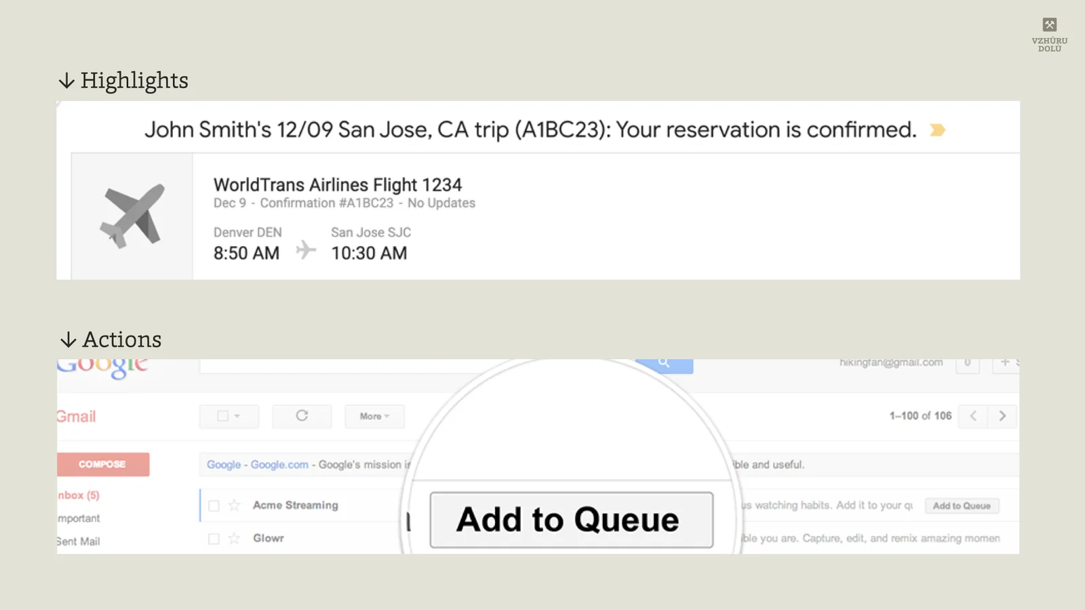Go to the next page of emails
Image resolution: width=1085 pixels, height=610 pixels.
coord(1002,416)
